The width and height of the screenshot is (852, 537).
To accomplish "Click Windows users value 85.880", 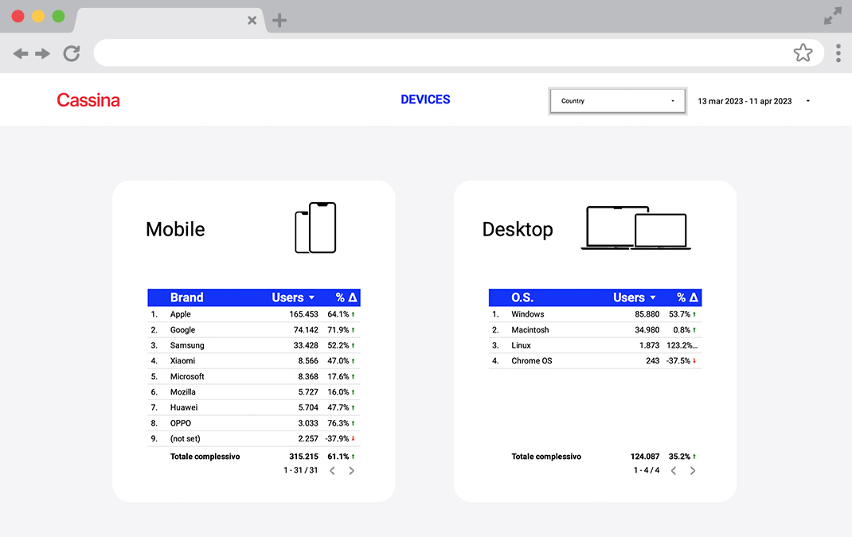I will 647,314.
